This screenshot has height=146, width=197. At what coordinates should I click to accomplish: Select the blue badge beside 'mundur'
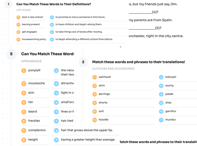(161, 120)
